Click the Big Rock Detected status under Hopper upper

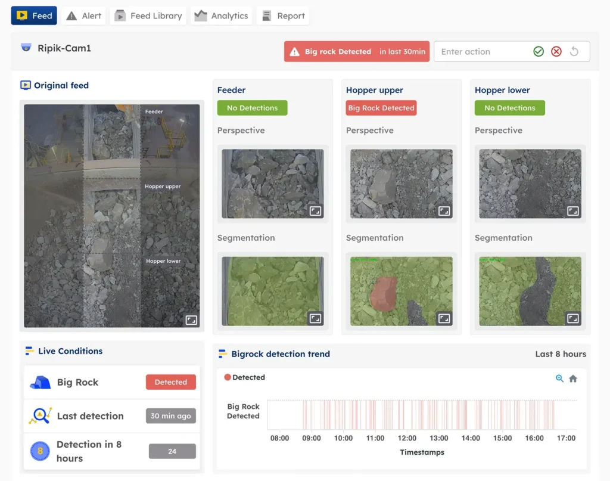click(x=381, y=108)
